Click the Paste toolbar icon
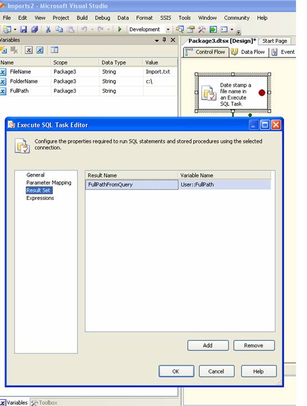Image resolution: width=307 pixels, height=406 pixels. coord(70,29)
